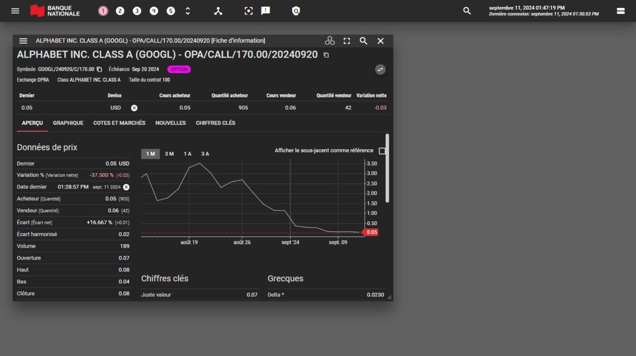The width and height of the screenshot is (636, 356).
Task: Click the Devise column header
Action: click(114, 95)
